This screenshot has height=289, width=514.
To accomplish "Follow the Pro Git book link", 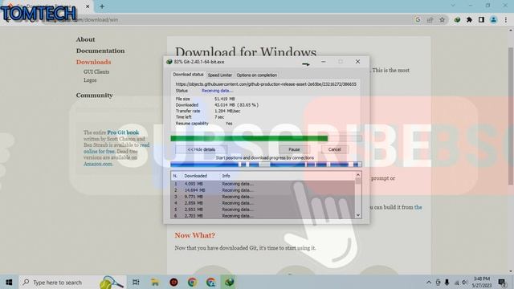I will [123, 132].
